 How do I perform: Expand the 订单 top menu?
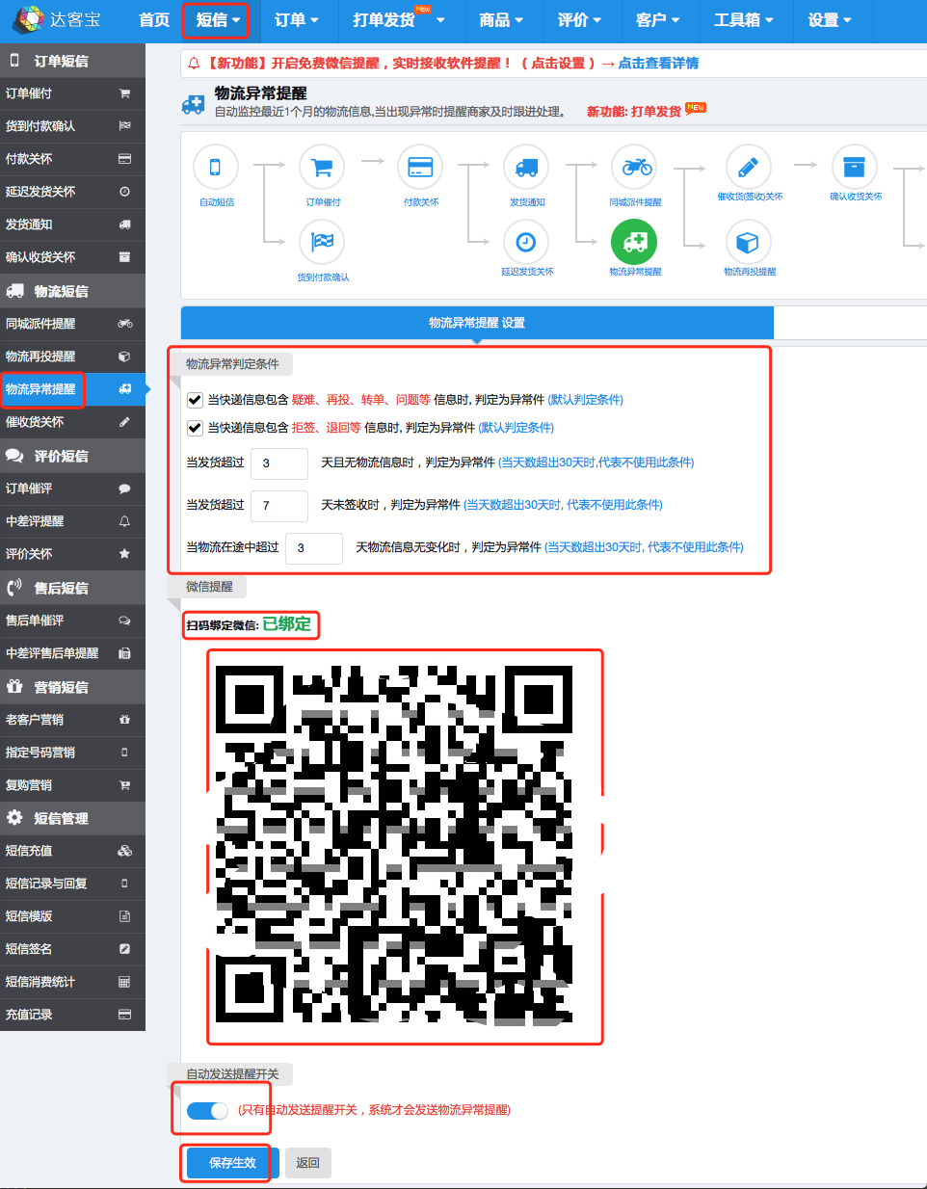296,20
